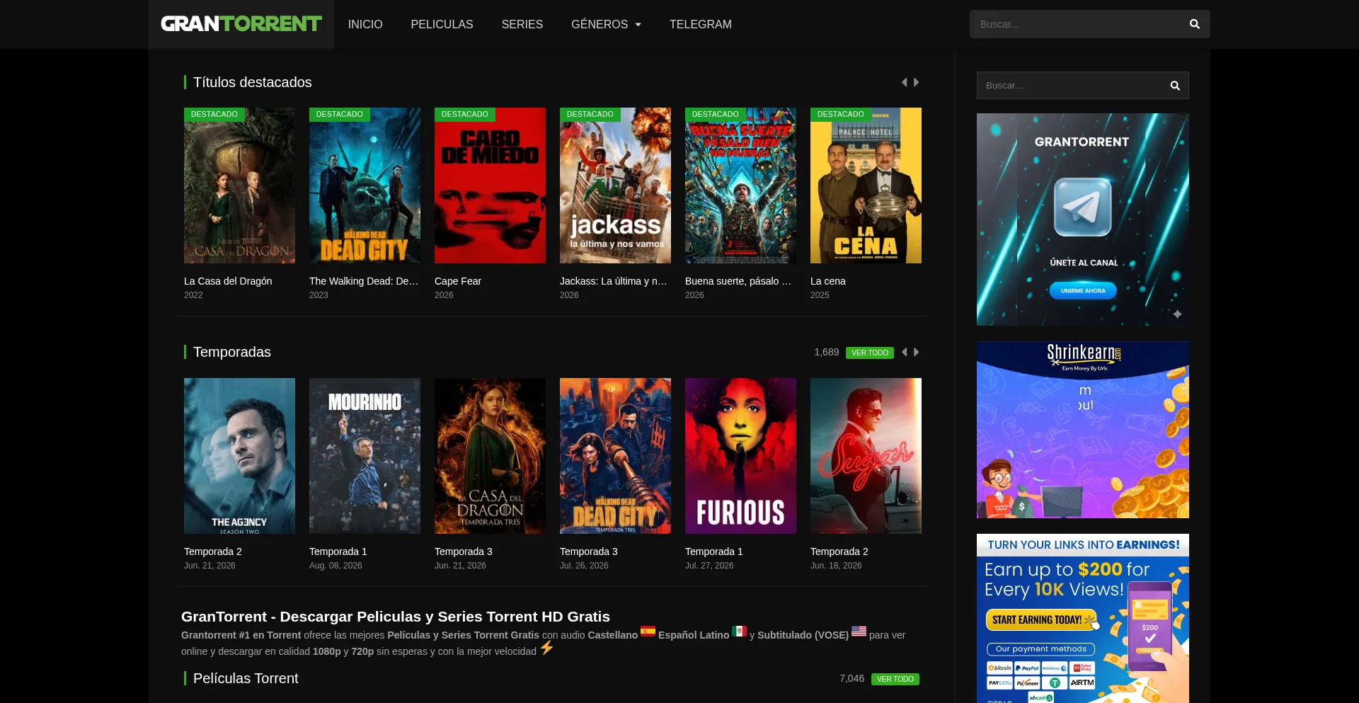Open The Walking Dead: Dead City featured poster
Image resolution: width=1359 pixels, height=703 pixels.
coord(365,185)
